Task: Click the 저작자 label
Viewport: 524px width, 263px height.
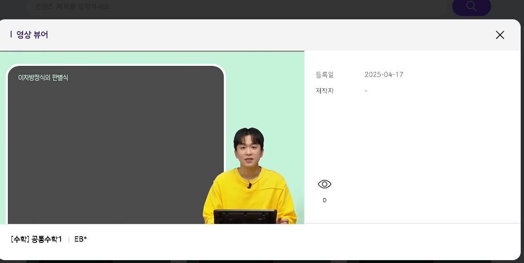Action: [x=325, y=91]
